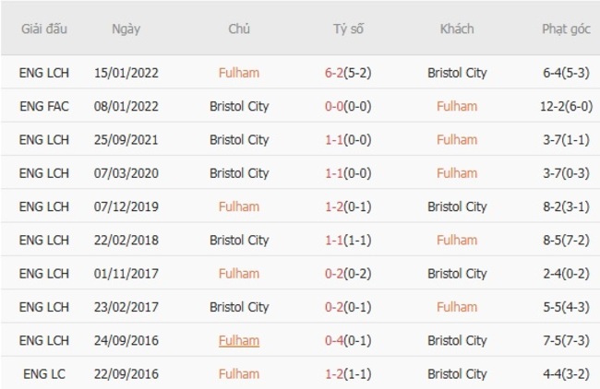Click the 12-2(6-0) corner kicks cell

566,106
